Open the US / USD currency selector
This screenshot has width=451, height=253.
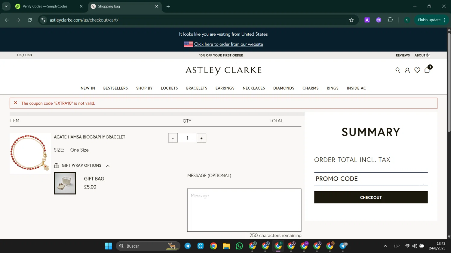point(25,55)
